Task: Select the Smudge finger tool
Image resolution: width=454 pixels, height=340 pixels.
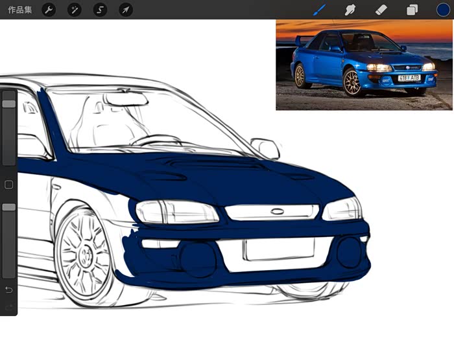Action: (x=350, y=10)
